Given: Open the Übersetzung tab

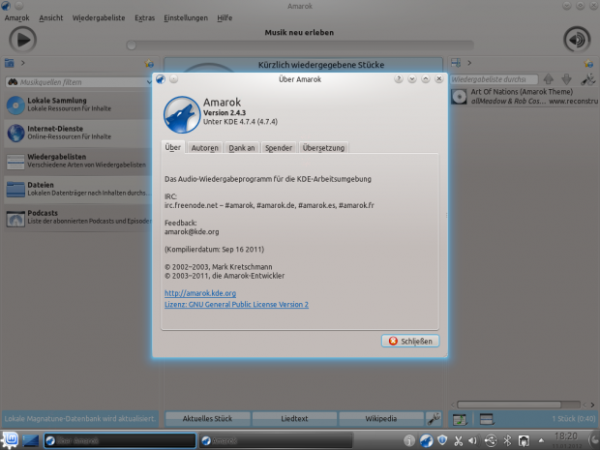Looking at the screenshot, I should pyautogui.click(x=324, y=148).
